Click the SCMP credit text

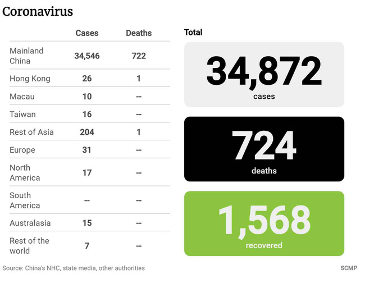pos(349,268)
